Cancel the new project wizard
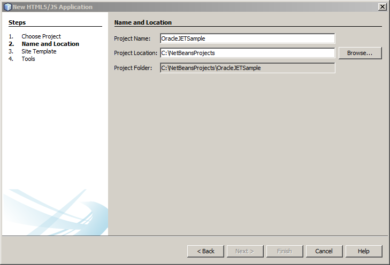Viewport: 390px width, 265px height. [x=324, y=251]
